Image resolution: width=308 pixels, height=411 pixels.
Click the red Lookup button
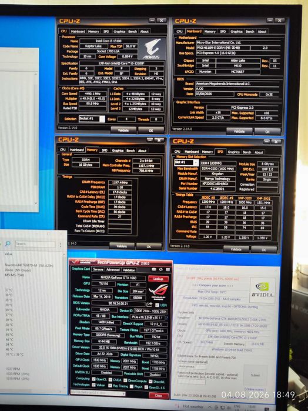[158, 279]
